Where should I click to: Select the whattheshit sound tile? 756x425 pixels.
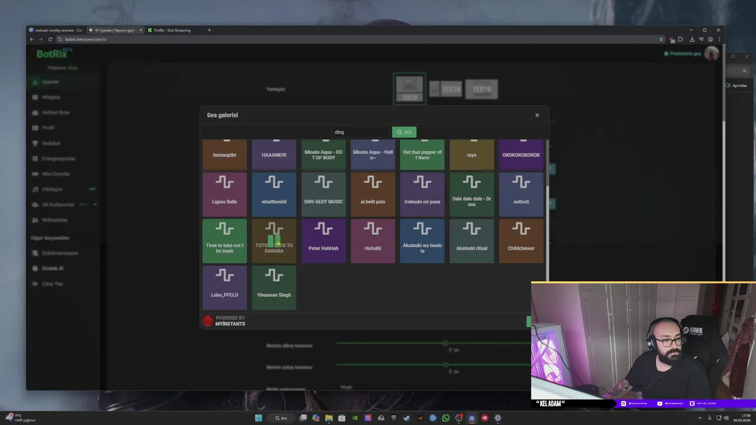pos(274,194)
